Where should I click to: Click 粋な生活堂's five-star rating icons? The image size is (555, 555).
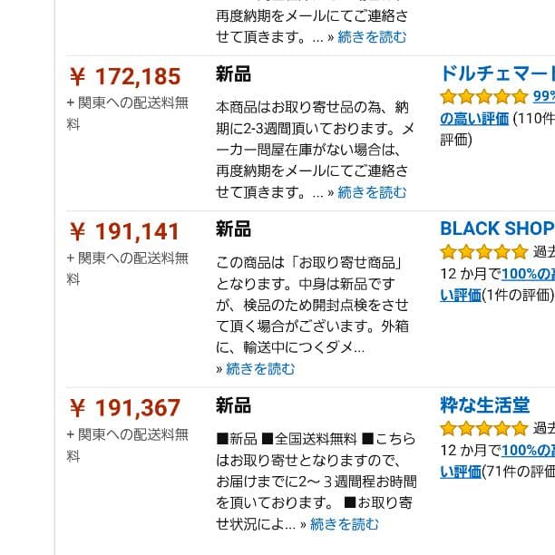(483, 428)
